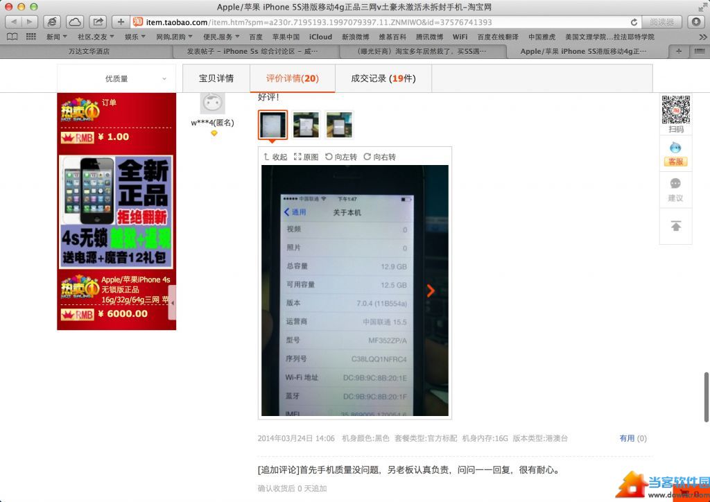The image size is (710, 502).
Task: Open the 维基百科 bookmark
Action: tap(392, 37)
